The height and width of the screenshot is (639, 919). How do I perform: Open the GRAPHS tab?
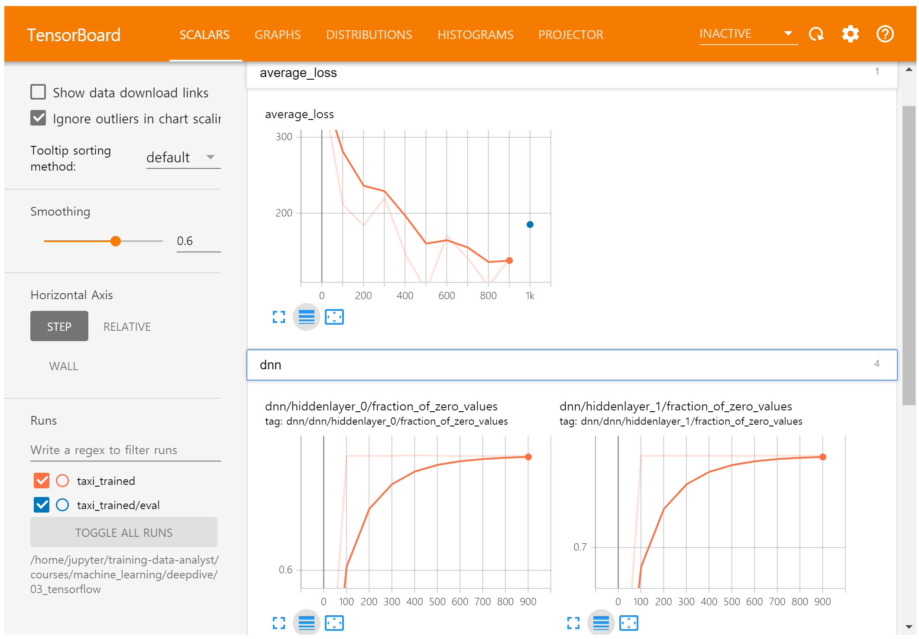[277, 35]
